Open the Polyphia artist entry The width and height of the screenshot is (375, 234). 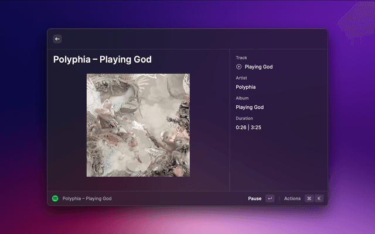tap(246, 87)
